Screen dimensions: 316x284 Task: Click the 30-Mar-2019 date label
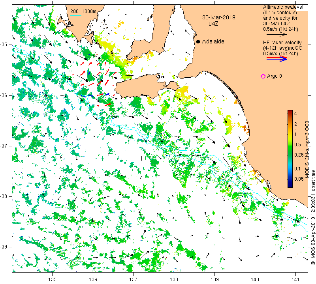(x=219, y=17)
